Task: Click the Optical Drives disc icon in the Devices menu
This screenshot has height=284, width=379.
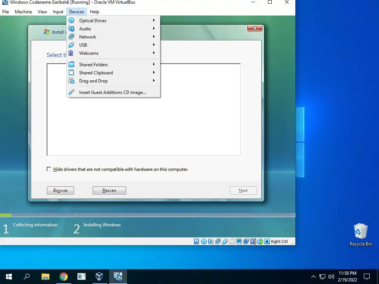Action: pos(71,20)
